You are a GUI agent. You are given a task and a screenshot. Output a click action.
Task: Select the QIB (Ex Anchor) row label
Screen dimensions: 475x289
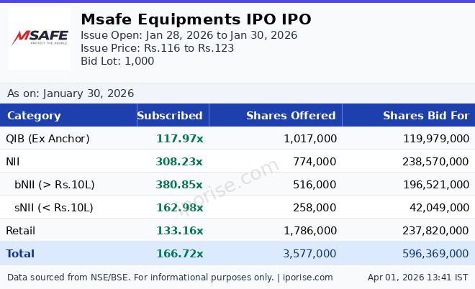tap(47, 139)
